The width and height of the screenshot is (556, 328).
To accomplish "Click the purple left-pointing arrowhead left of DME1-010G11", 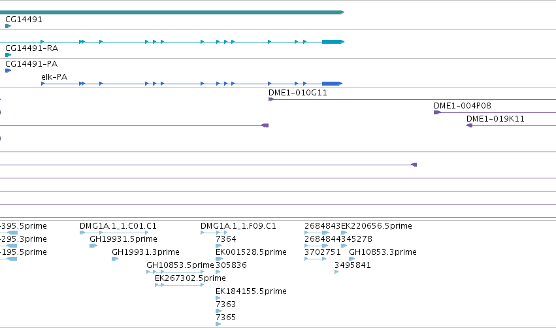I will pos(265,125).
